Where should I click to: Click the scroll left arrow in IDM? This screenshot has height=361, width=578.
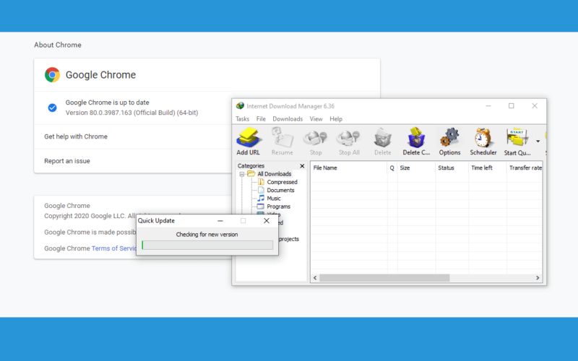tap(315, 278)
